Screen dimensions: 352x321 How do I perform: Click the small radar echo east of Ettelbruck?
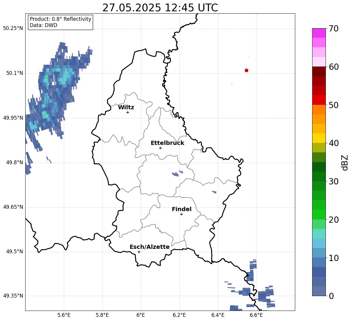pyautogui.click(x=177, y=174)
